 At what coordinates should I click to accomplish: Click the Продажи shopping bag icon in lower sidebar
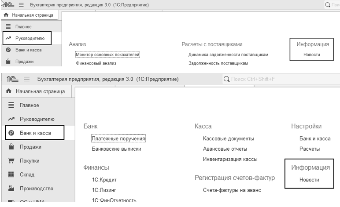[x=11, y=146]
